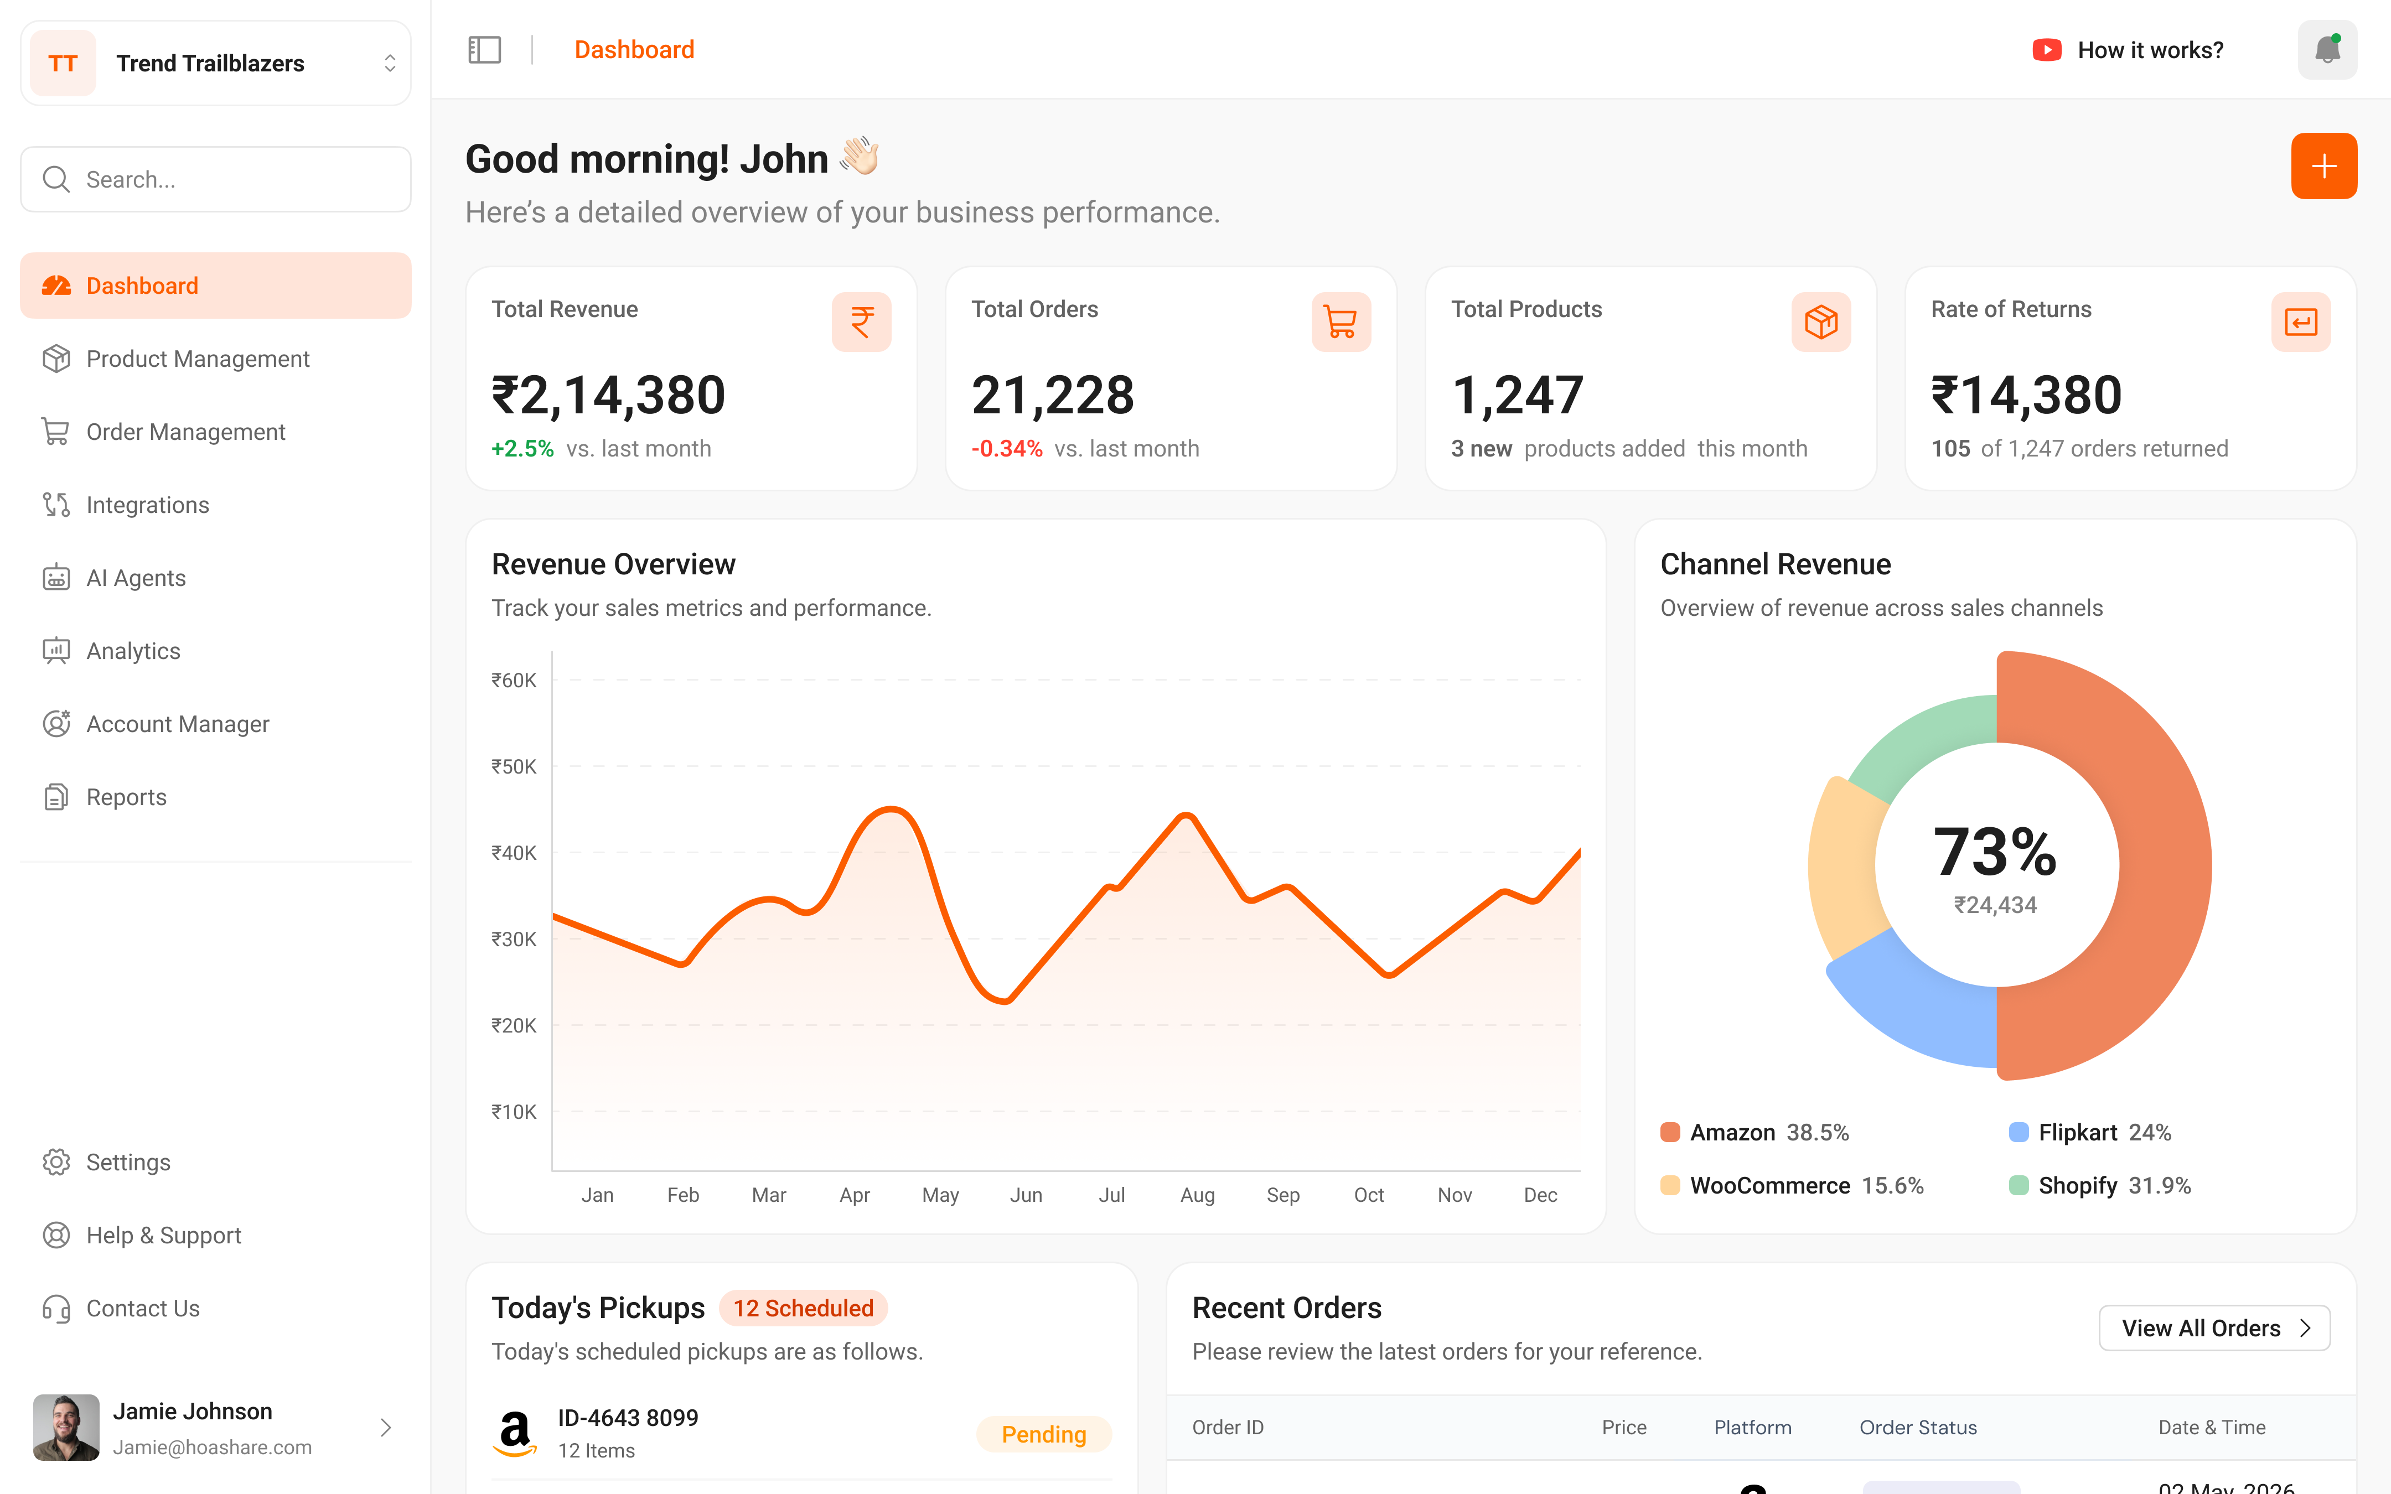
Task: Click the cart icon in Total Orders
Action: pyautogui.click(x=1341, y=322)
